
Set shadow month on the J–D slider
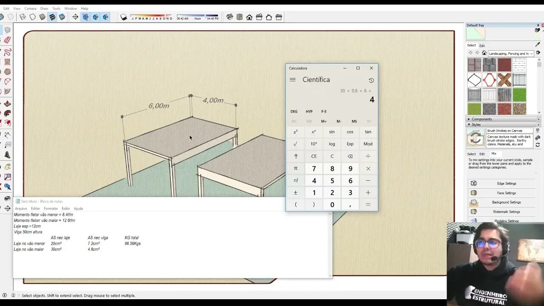click(x=152, y=17)
